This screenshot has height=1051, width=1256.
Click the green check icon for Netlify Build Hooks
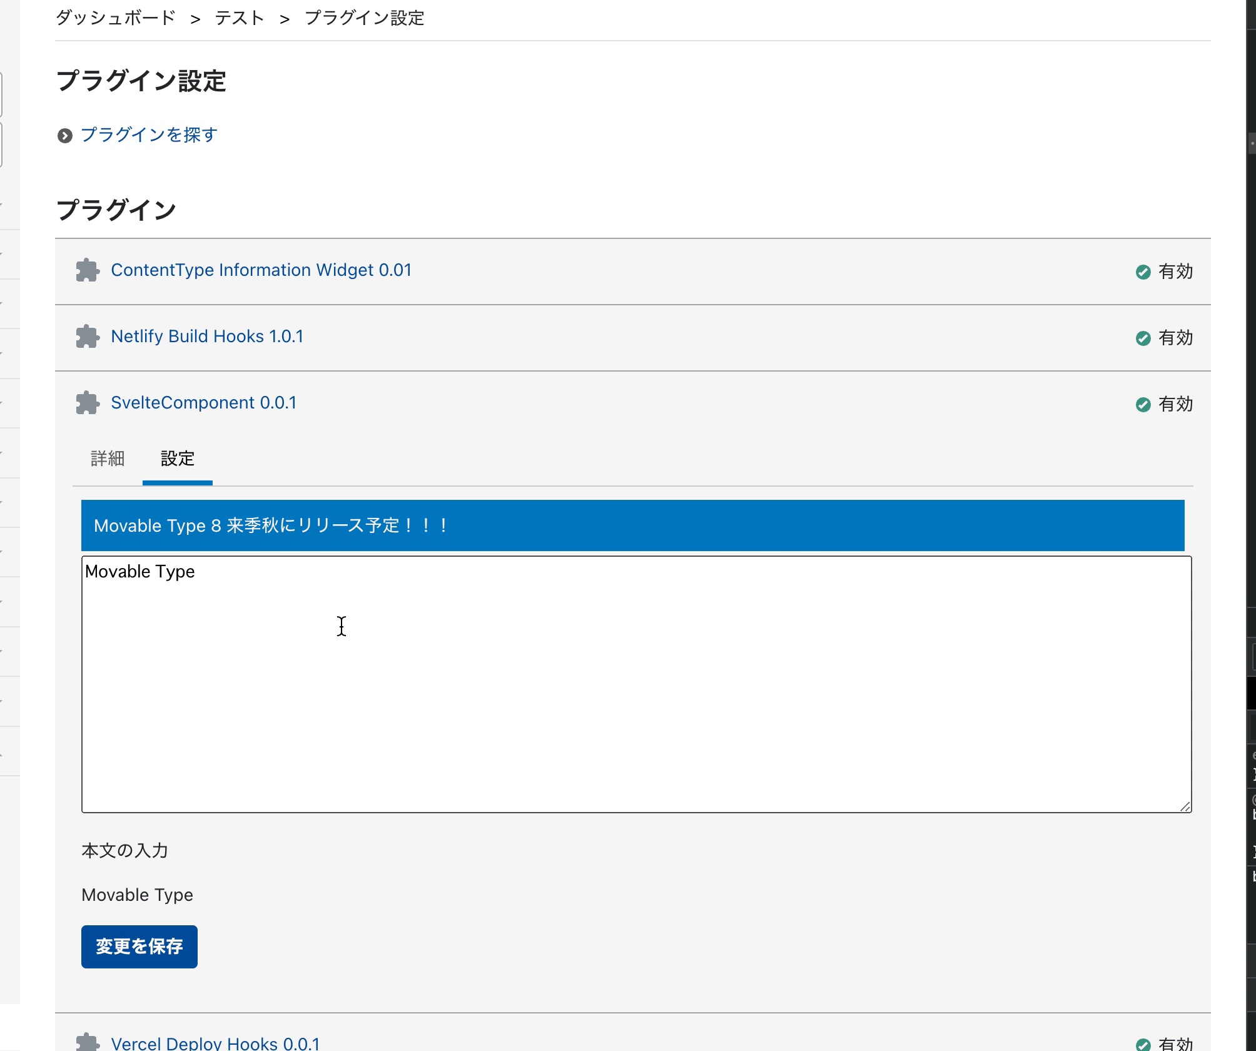click(1144, 338)
